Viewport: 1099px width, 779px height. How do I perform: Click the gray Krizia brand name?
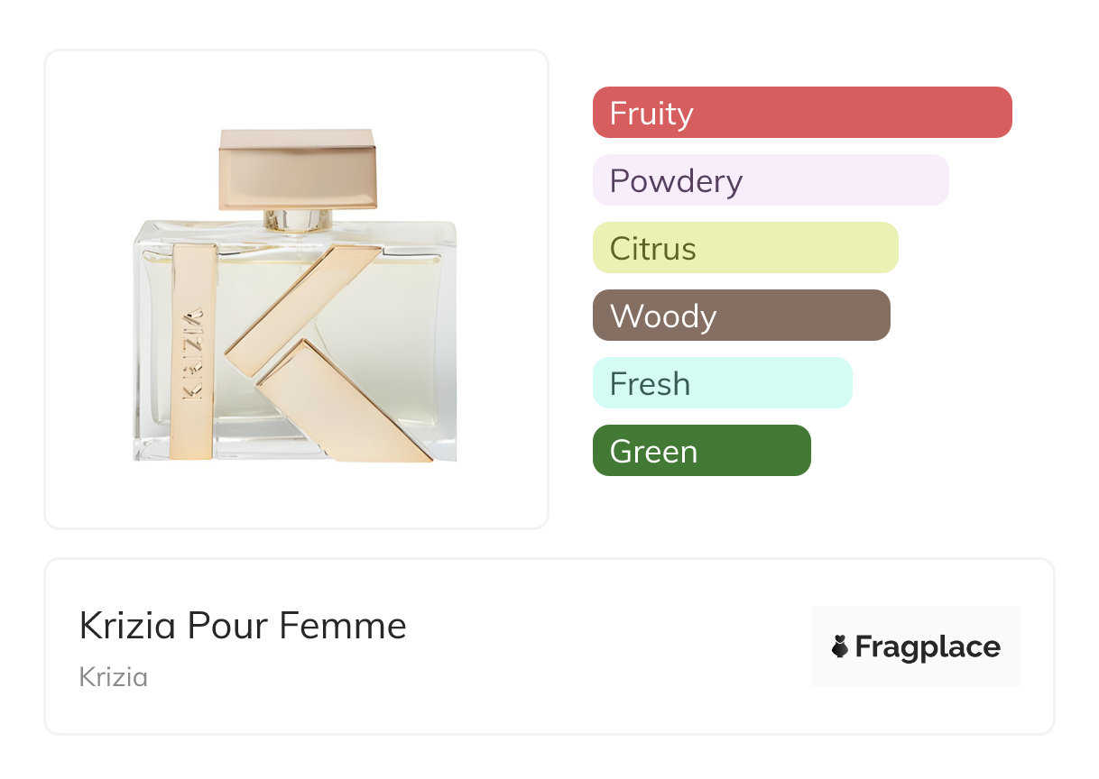pos(113,676)
